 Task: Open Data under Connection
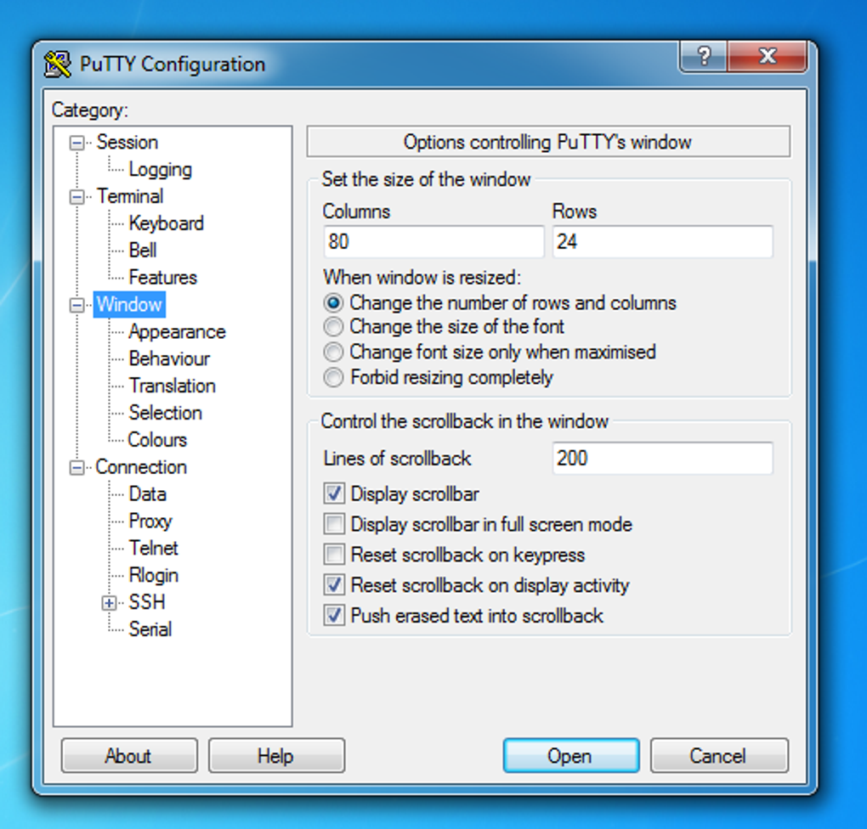(x=147, y=494)
